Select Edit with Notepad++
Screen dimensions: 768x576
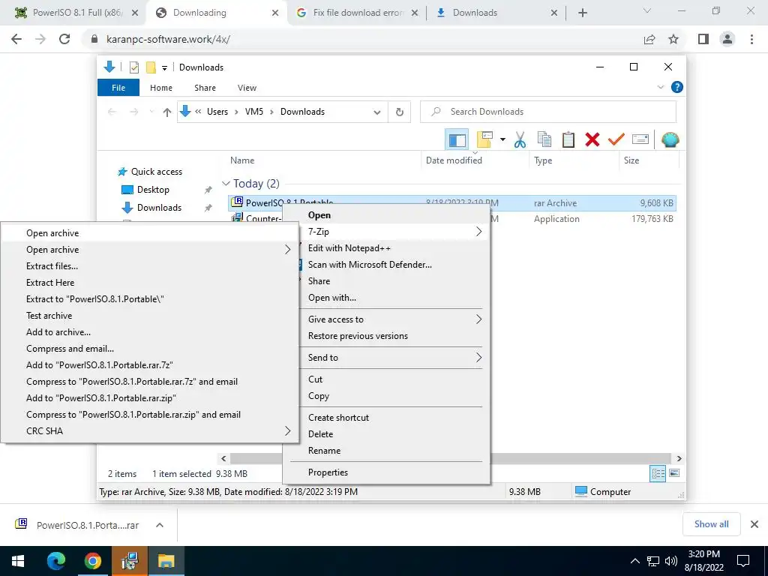[x=349, y=248]
